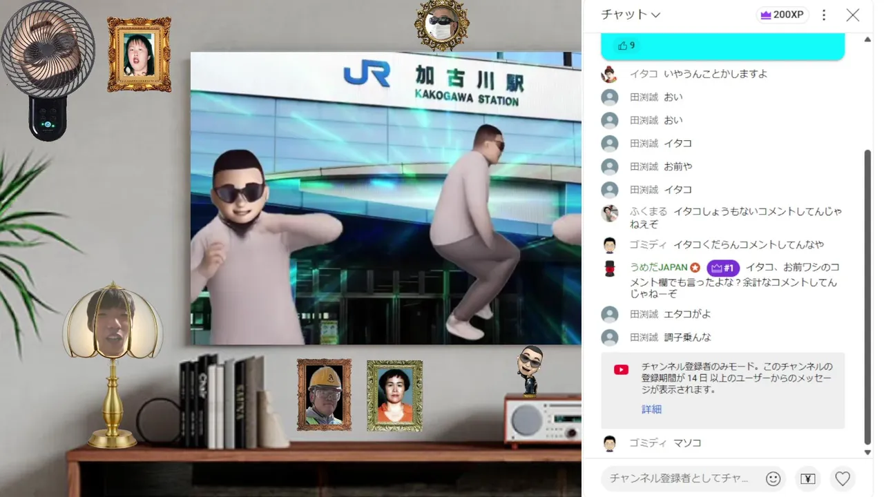Click the heart reaction button
The height and width of the screenshot is (497, 884).
point(843,478)
